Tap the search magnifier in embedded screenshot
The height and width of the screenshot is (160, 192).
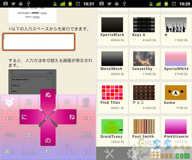51,72
